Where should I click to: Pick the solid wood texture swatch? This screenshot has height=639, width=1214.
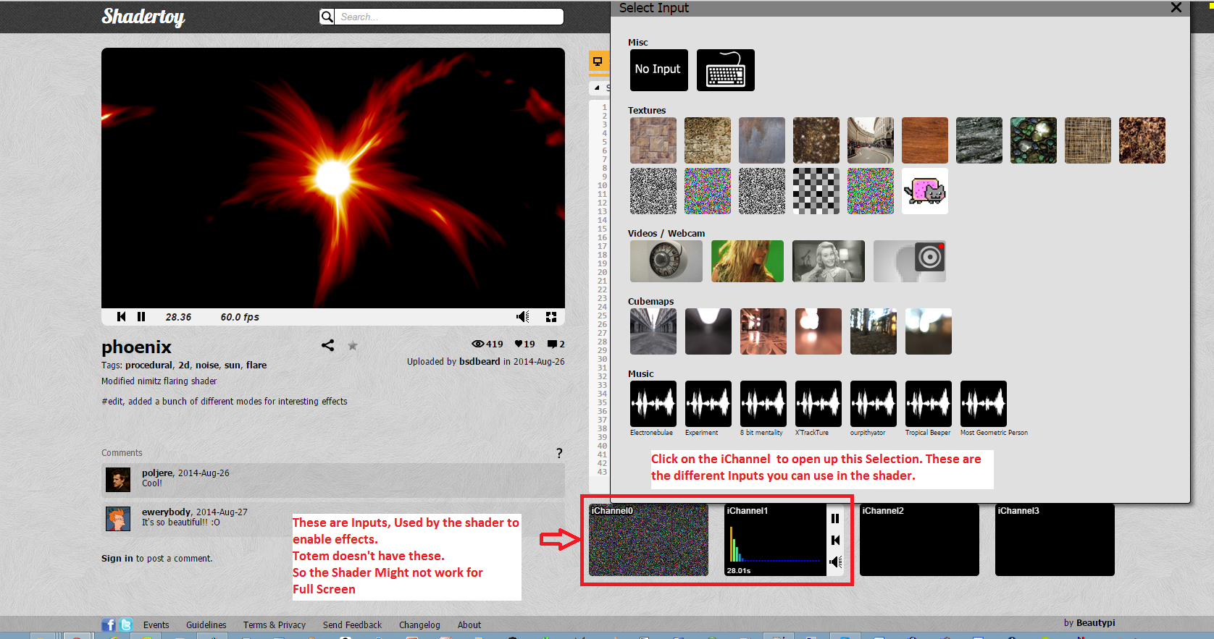pos(924,140)
